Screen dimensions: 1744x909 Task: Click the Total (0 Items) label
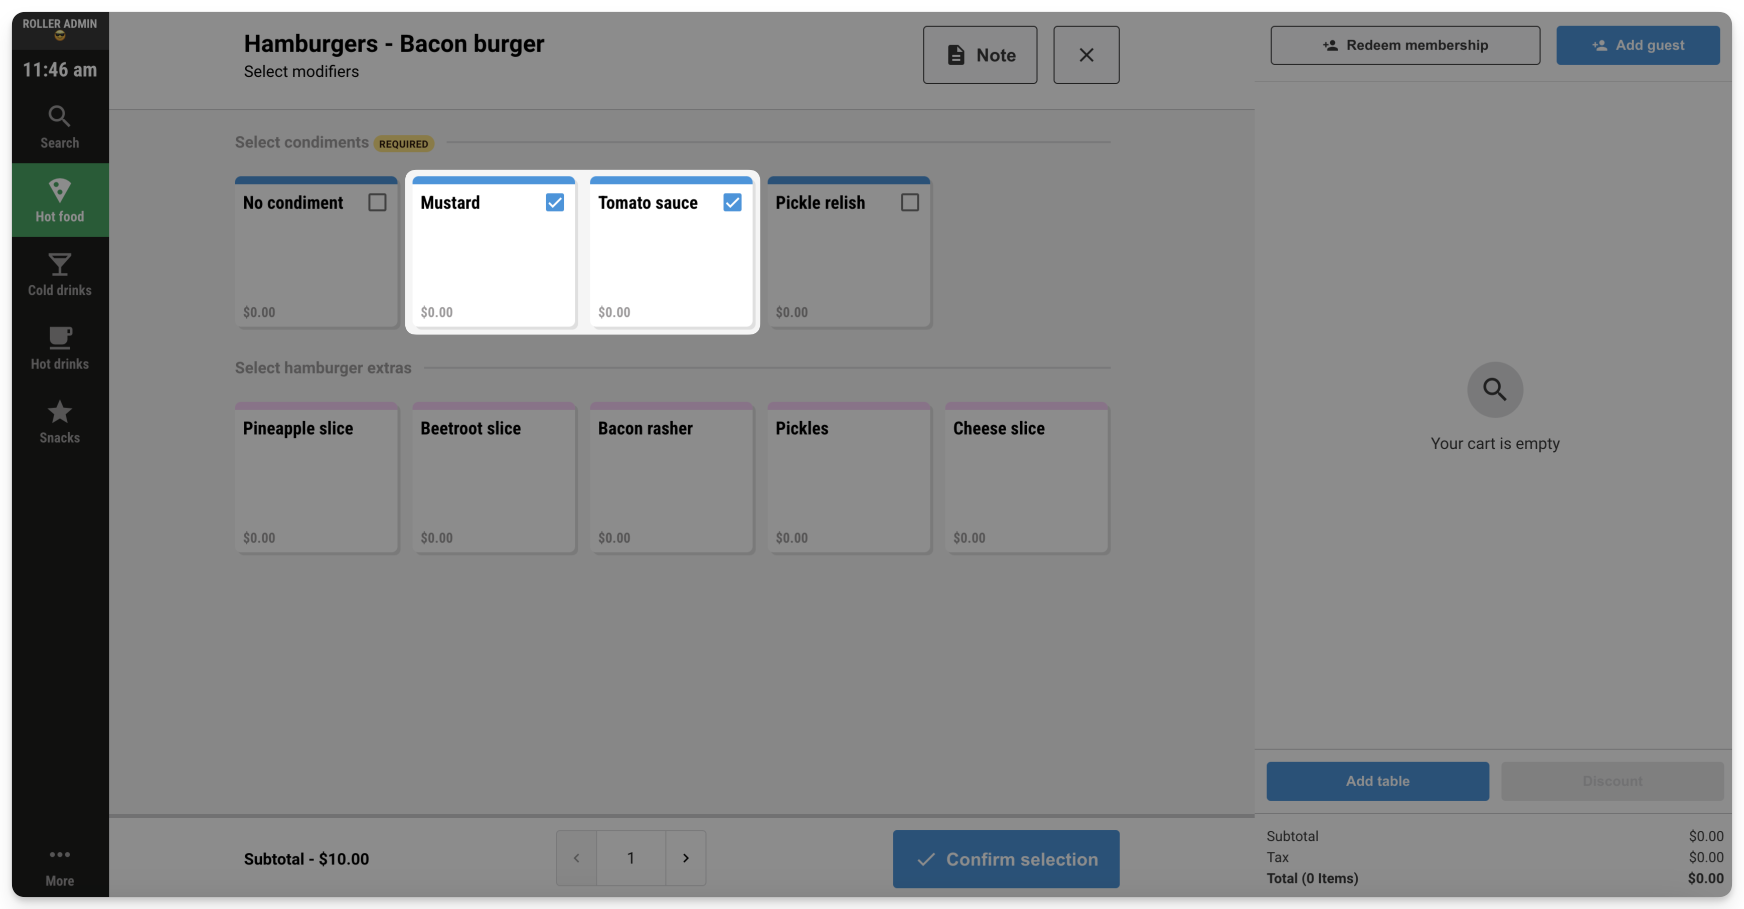[1312, 878]
